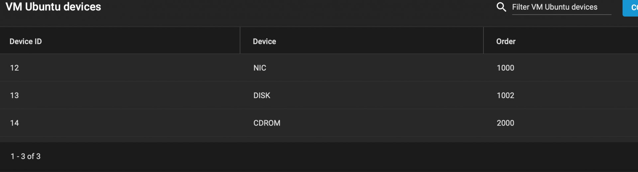Select the DISK device cell
This screenshot has height=172, width=638.
tap(262, 95)
